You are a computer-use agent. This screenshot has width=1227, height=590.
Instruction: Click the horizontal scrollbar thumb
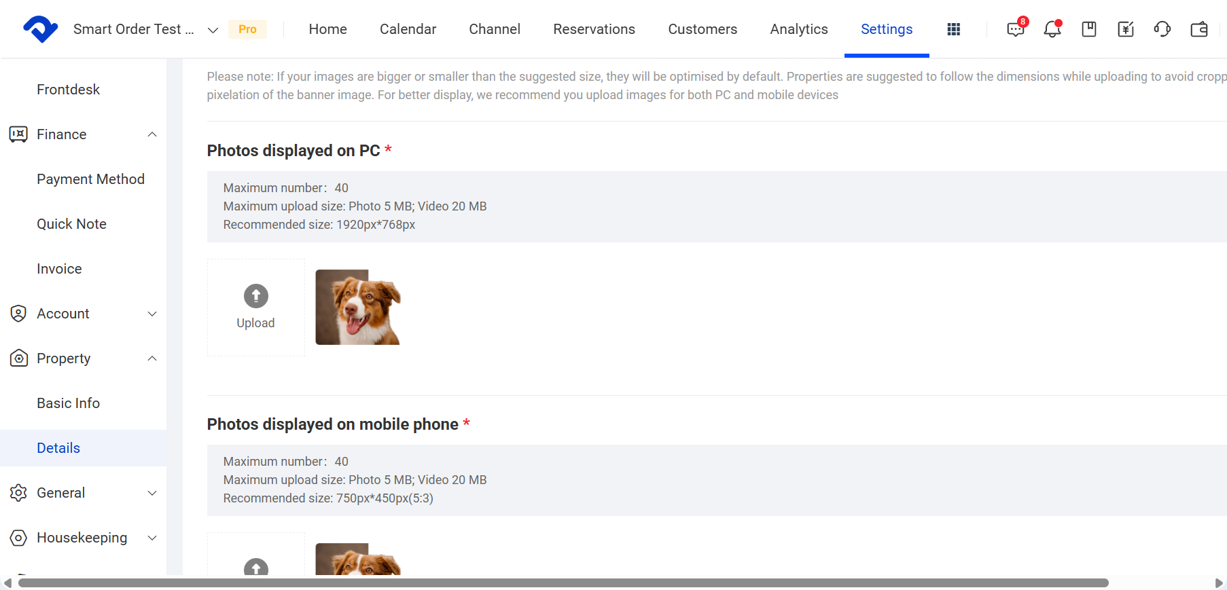point(563,583)
